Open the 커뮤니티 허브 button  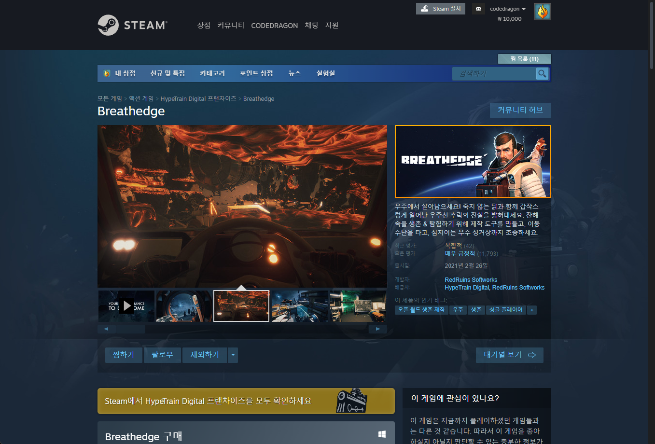click(520, 110)
